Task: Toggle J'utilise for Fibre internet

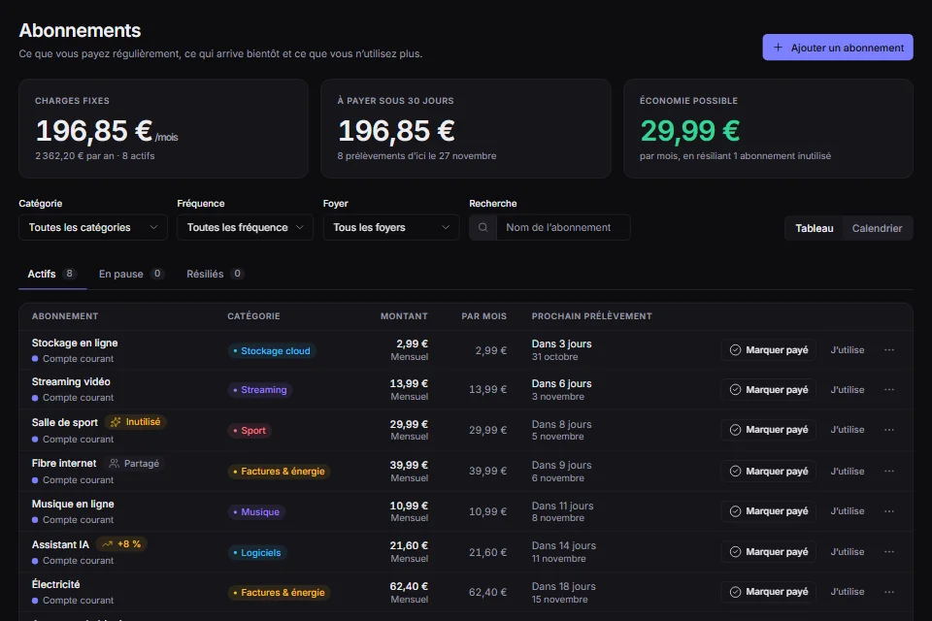Action: pyautogui.click(x=848, y=472)
